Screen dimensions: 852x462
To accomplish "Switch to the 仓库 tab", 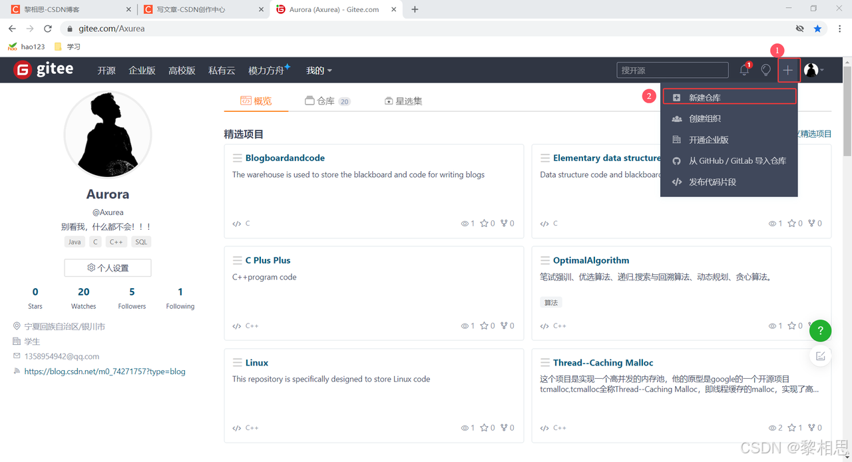I will (327, 101).
